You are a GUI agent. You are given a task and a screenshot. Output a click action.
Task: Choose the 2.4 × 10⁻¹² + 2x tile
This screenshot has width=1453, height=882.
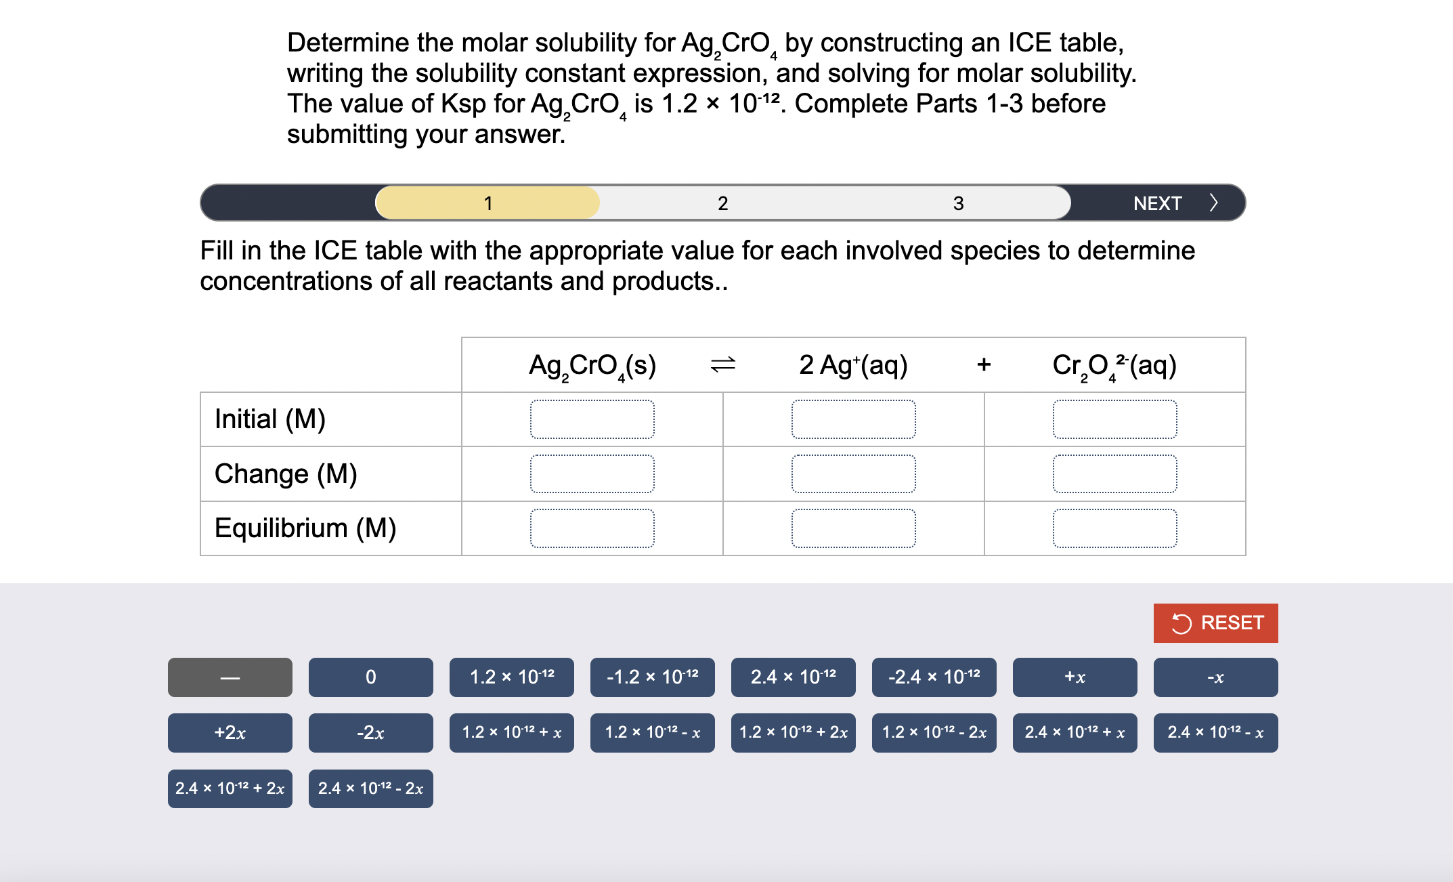230,789
